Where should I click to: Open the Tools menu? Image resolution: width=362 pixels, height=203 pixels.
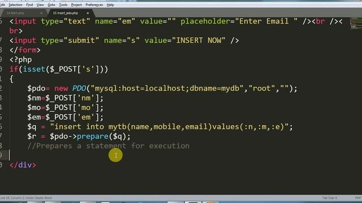click(63, 5)
